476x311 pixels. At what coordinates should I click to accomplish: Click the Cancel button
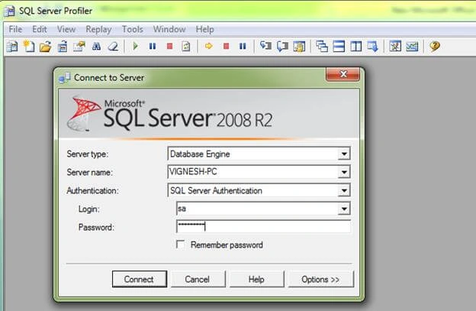coord(198,279)
